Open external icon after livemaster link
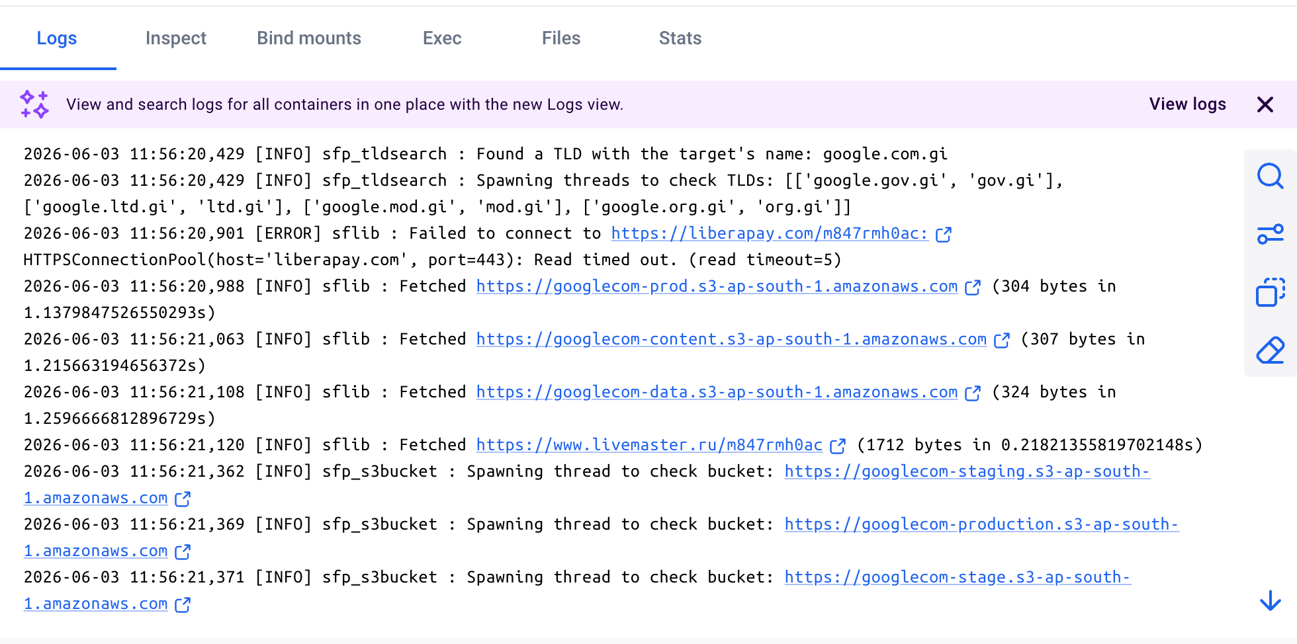 click(838, 446)
